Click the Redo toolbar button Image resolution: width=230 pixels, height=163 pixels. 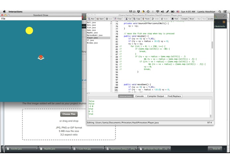(164, 19)
